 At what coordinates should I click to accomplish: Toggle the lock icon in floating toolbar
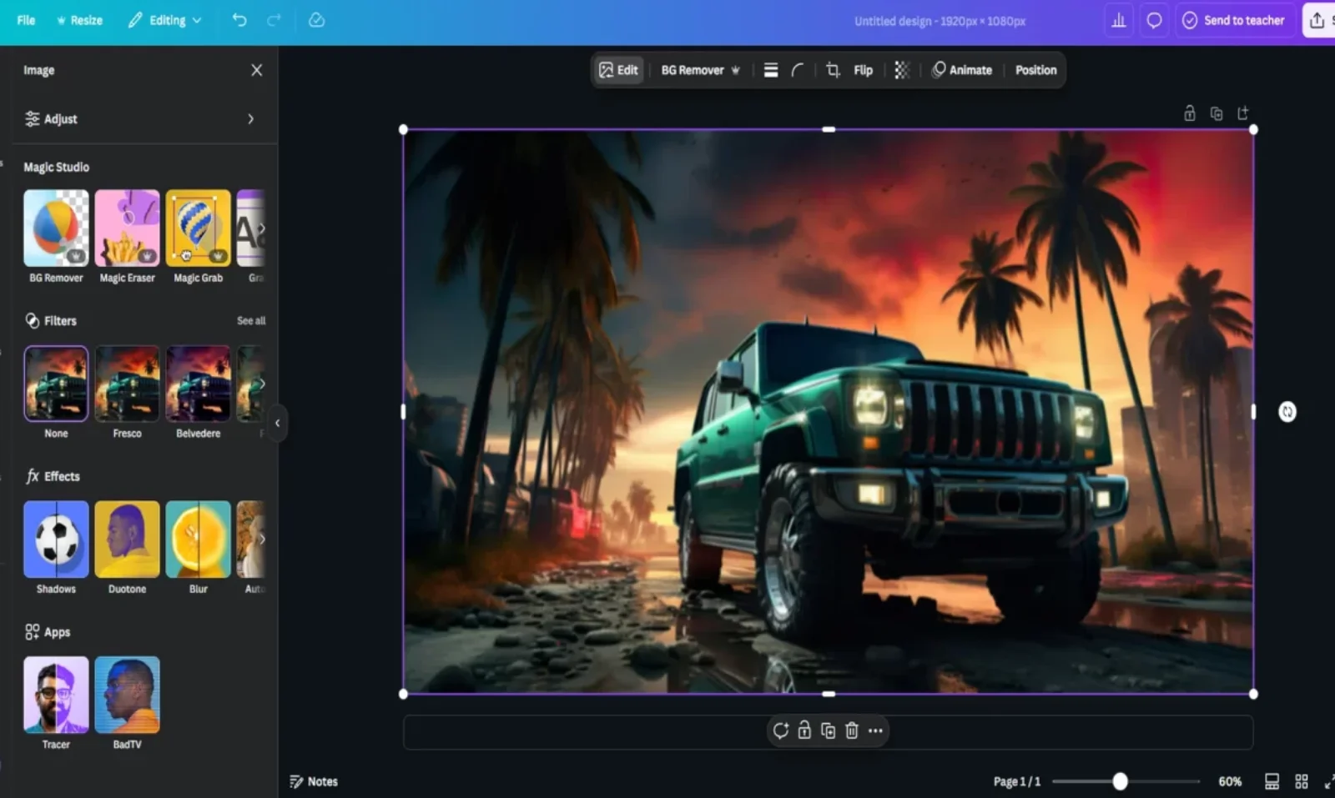pos(804,730)
